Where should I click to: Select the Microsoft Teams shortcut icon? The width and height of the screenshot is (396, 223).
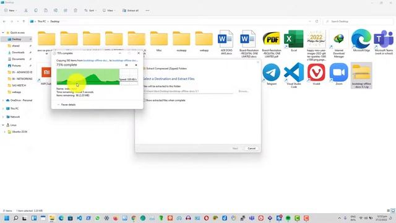click(384, 42)
